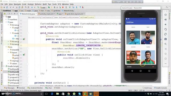Tap the phone's on-screen Recents navigation button
The width and height of the screenshot is (171, 96).
pos(149,71)
